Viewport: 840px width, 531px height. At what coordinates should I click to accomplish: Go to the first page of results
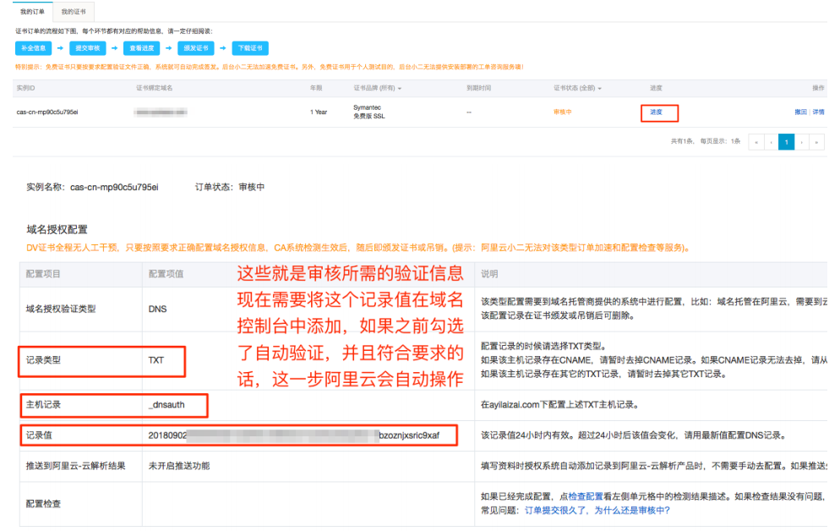755,142
